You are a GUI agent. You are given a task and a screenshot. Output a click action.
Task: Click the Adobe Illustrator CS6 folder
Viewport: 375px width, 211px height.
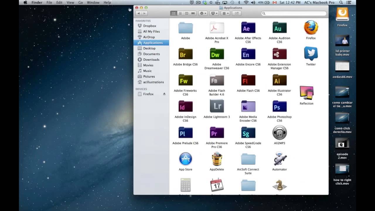point(279,80)
